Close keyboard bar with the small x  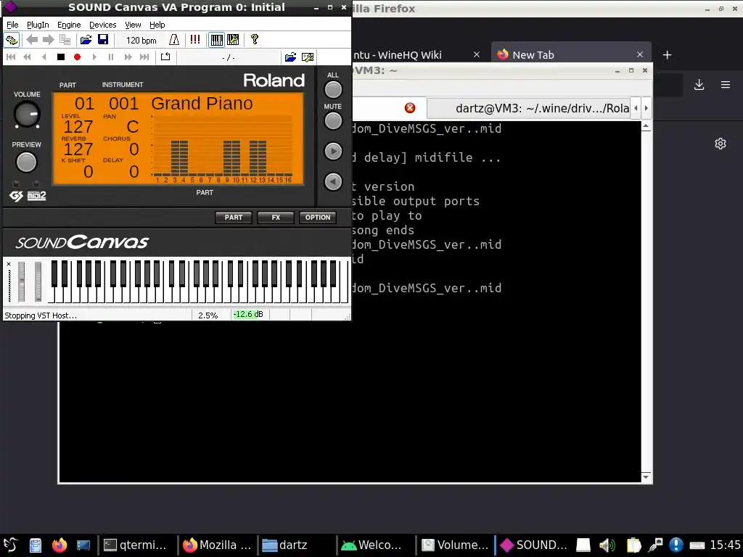pos(9,264)
